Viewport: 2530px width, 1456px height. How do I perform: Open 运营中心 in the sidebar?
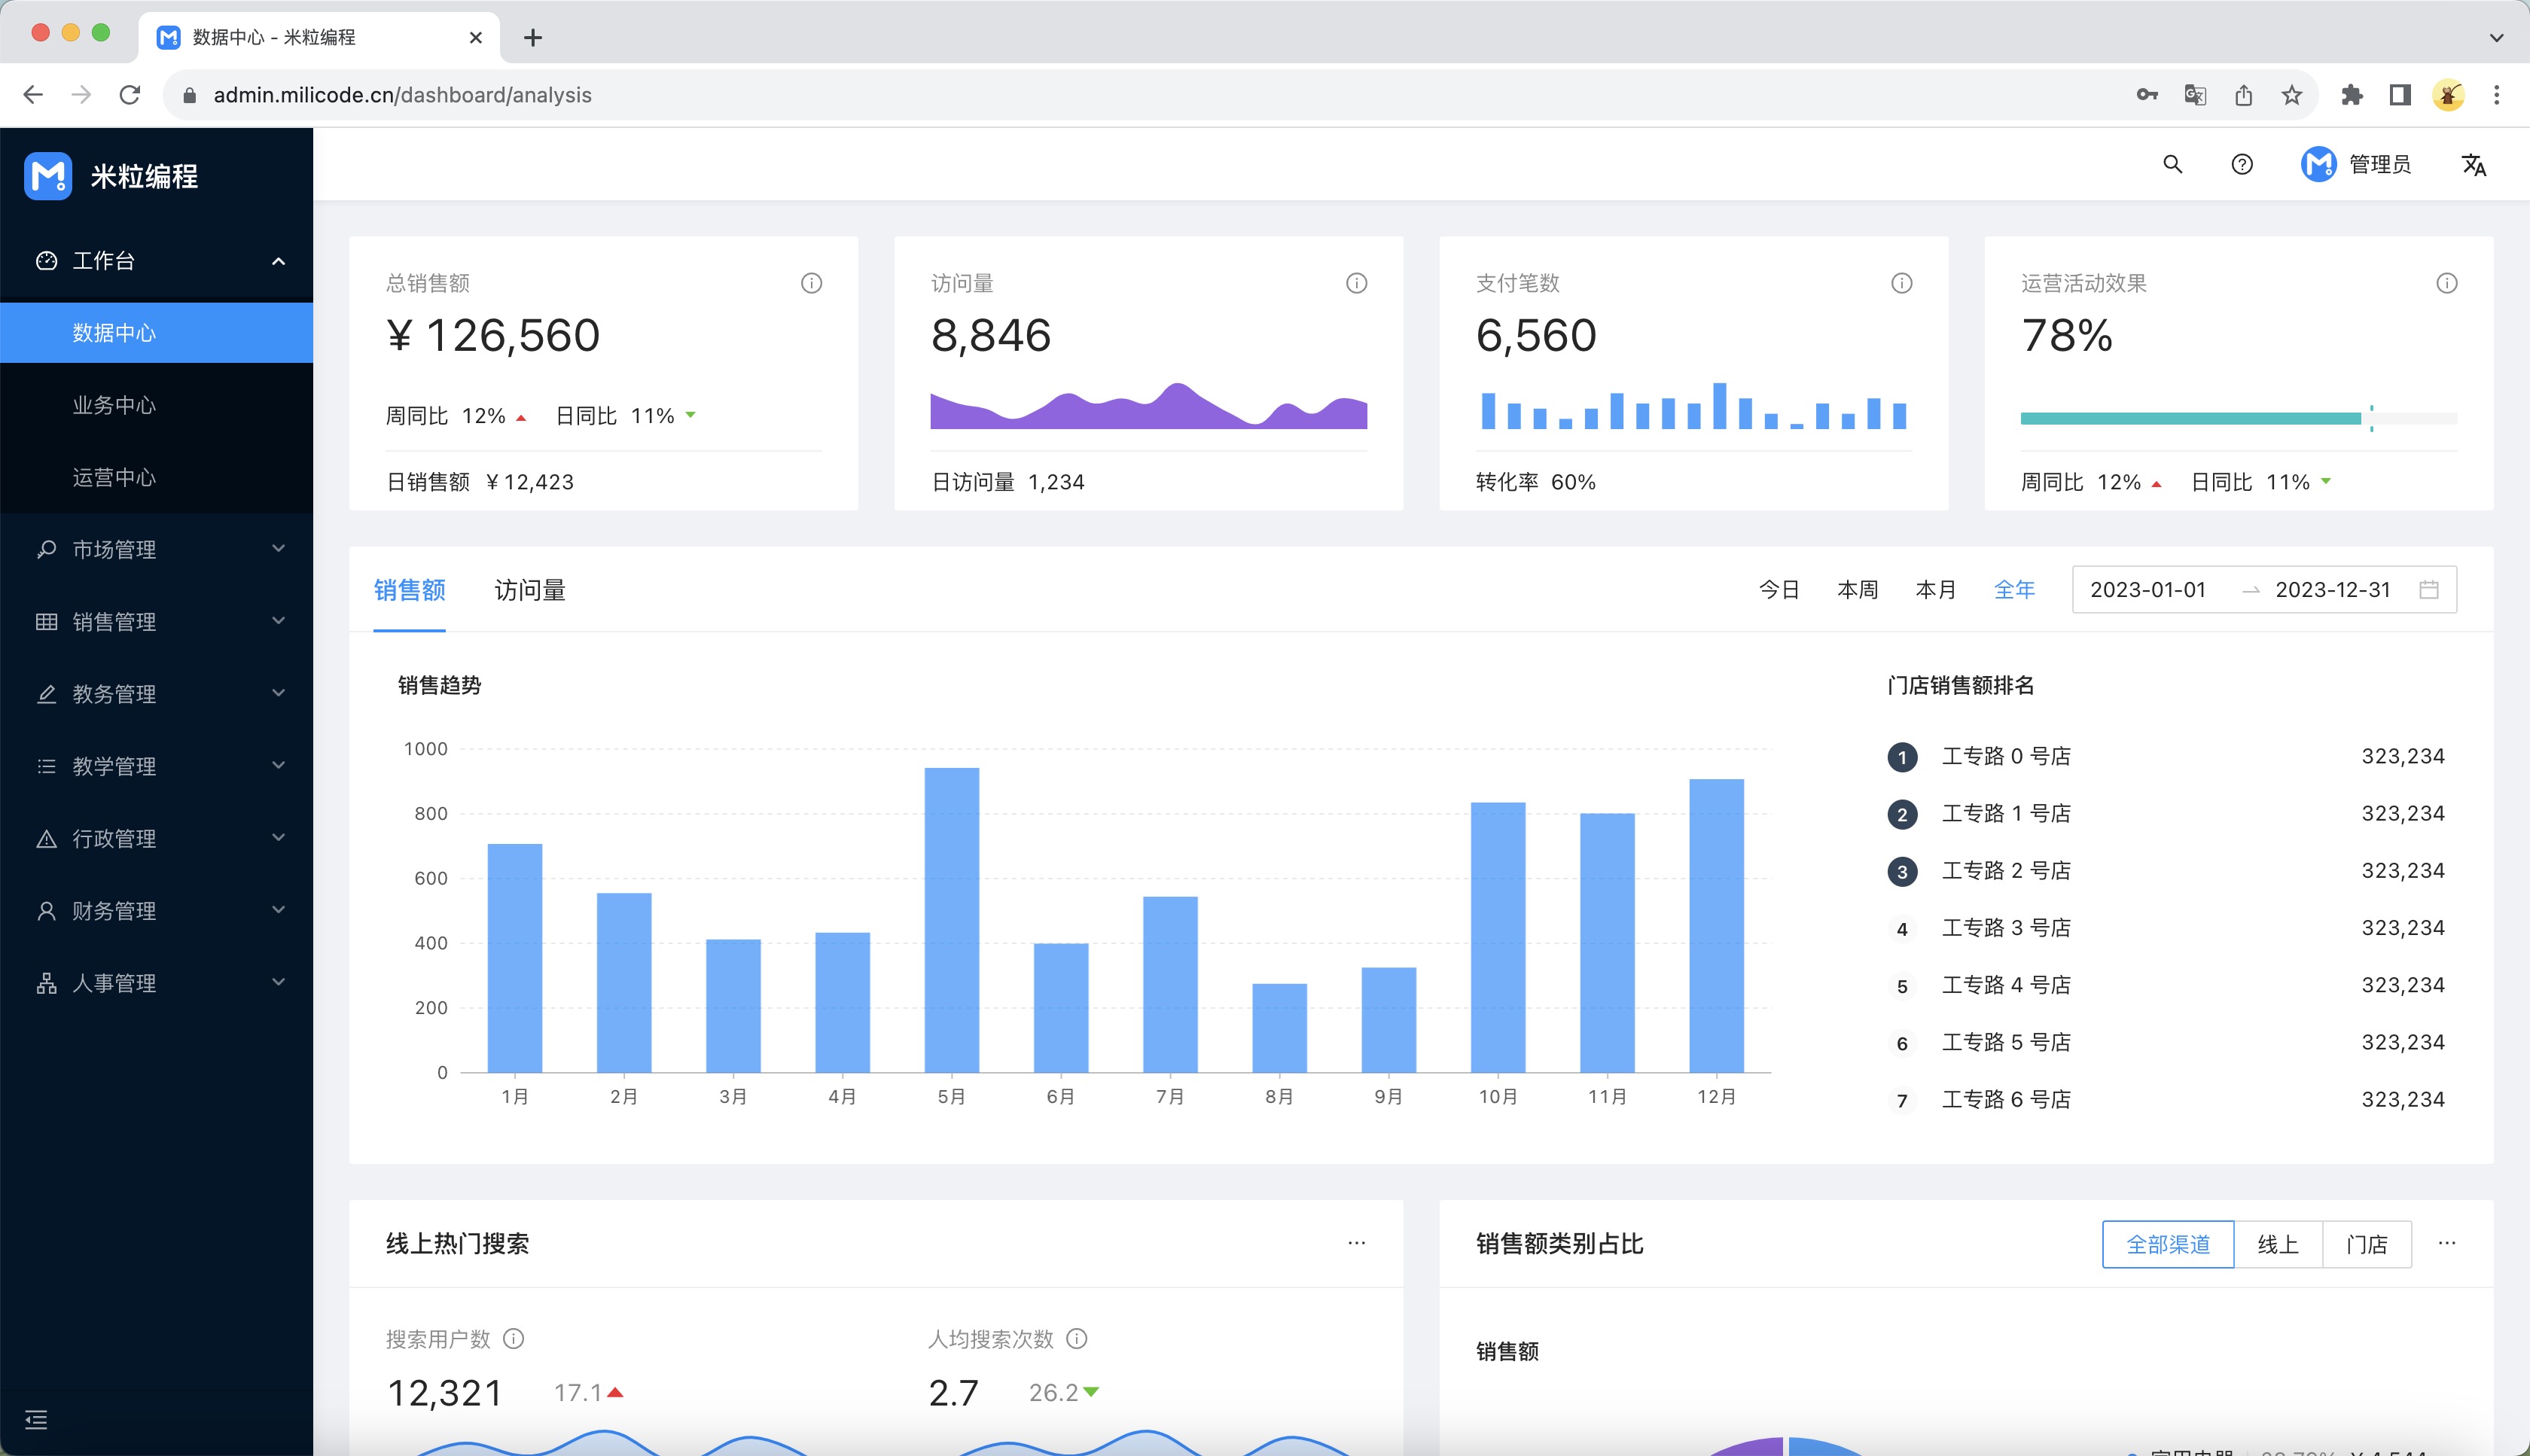tap(156, 477)
